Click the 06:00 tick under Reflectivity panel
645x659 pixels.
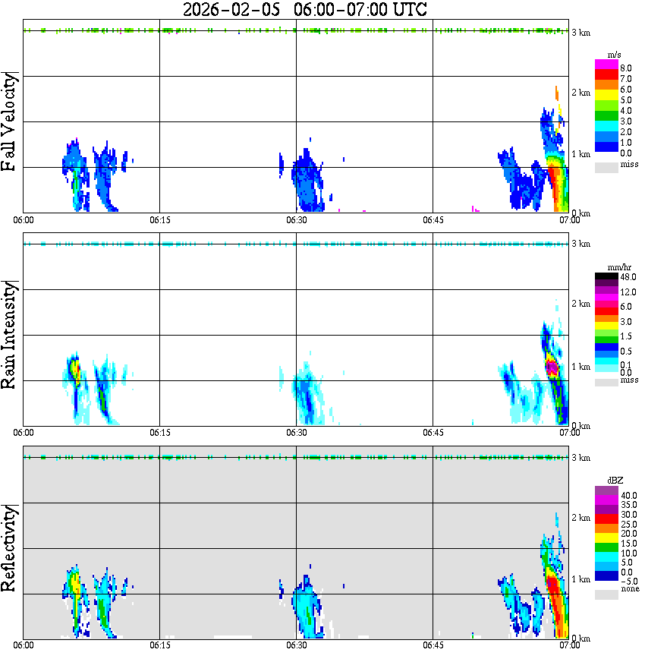click(23, 645)
